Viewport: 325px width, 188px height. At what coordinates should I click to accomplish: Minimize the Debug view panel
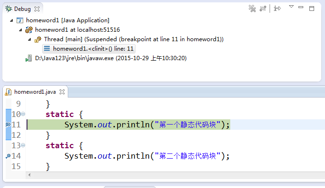(x=301, y=7)
